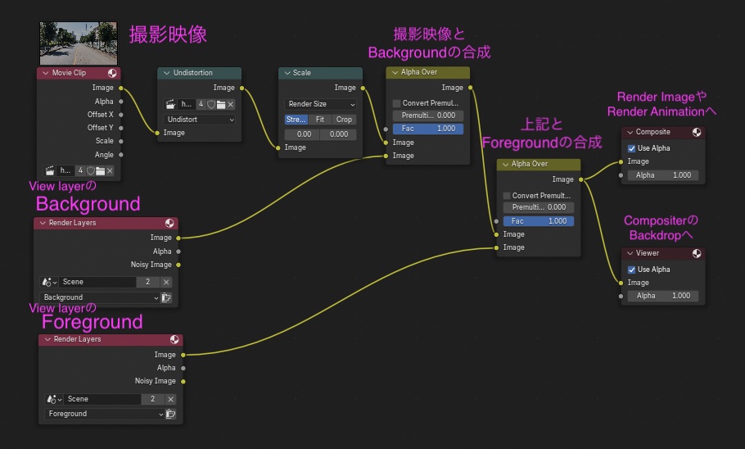745x449 pixels.
Task: Open the Foreground view layer dropdown
Action: tap(105, 414)
